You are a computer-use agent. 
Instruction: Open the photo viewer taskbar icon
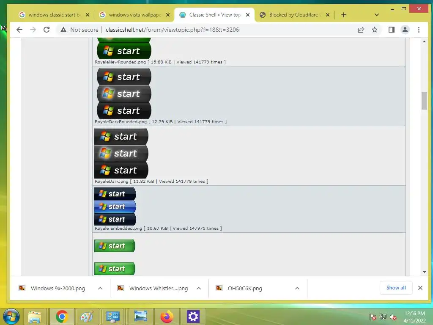(x=140, y=317)
